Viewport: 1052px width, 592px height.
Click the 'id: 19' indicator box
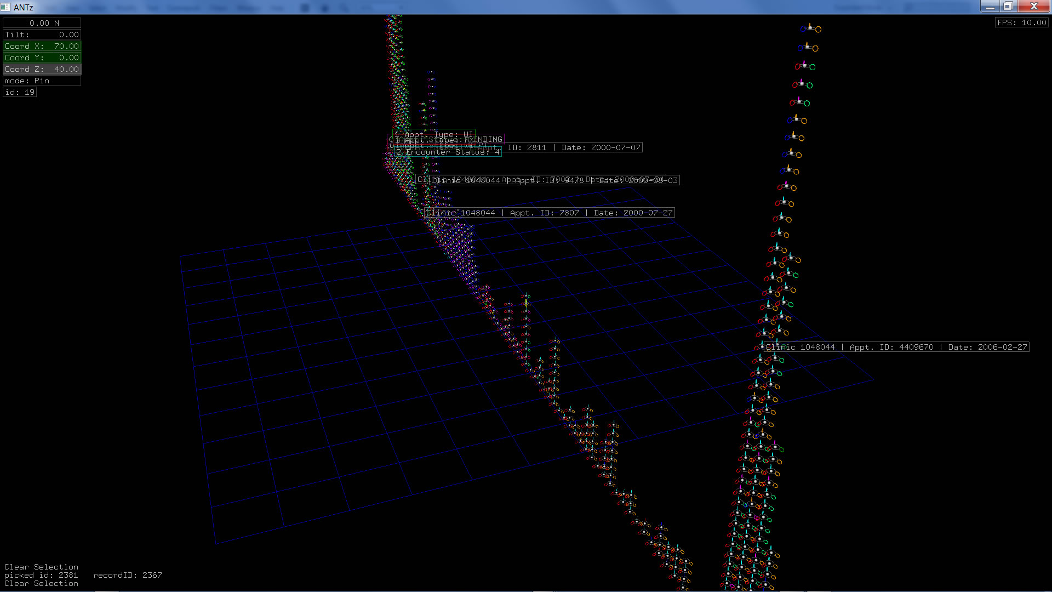(20, 92)
